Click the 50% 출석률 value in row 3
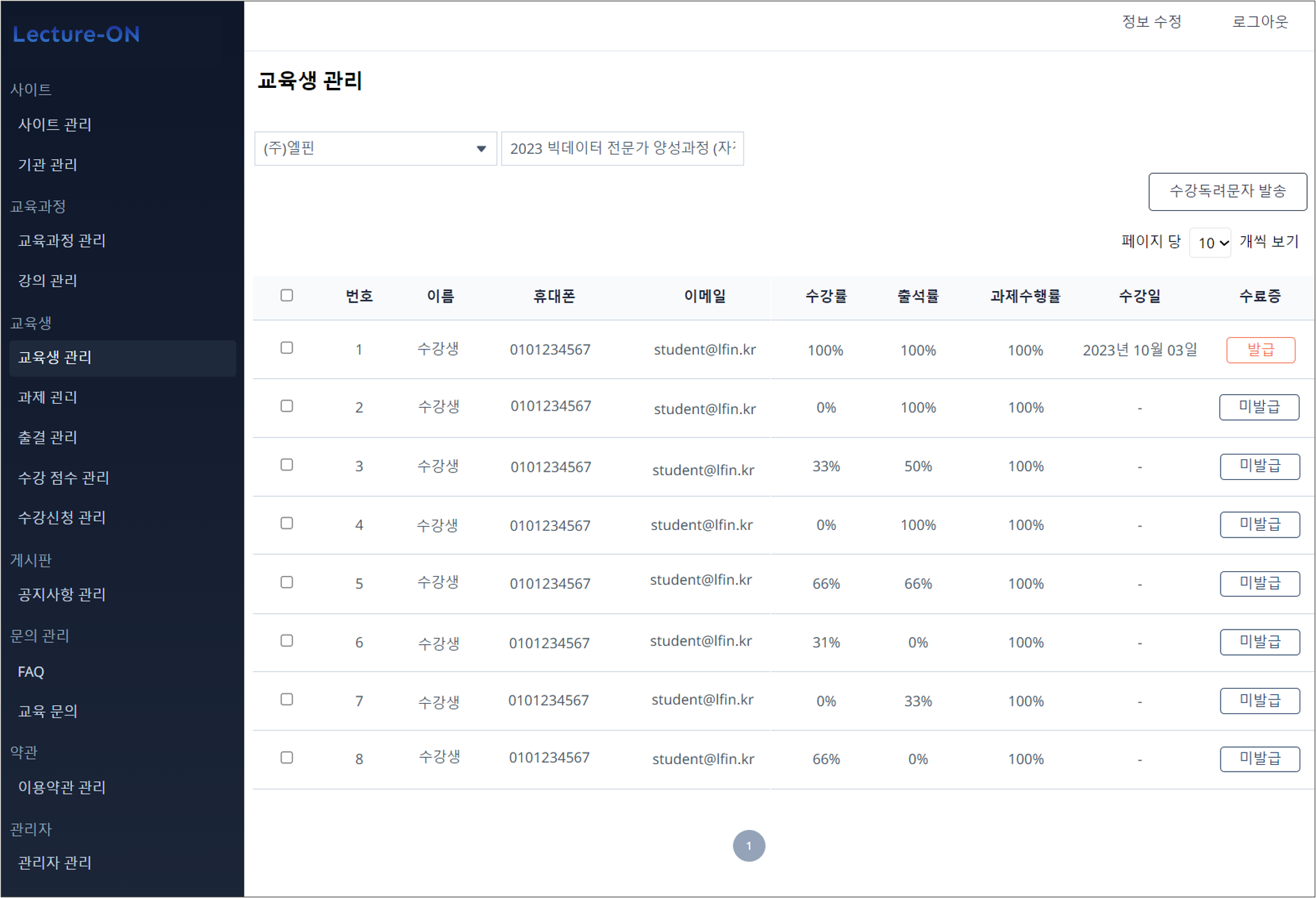The width and height of the screenshot is (1316, 898). (918, 466)
